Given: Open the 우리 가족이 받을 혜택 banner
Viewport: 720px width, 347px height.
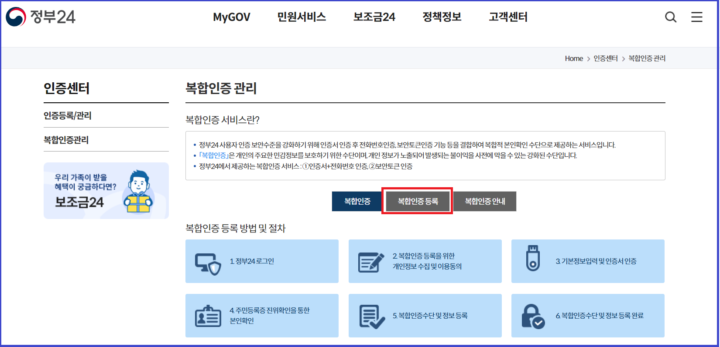Looking at the screenshot, I should (106, 191).
